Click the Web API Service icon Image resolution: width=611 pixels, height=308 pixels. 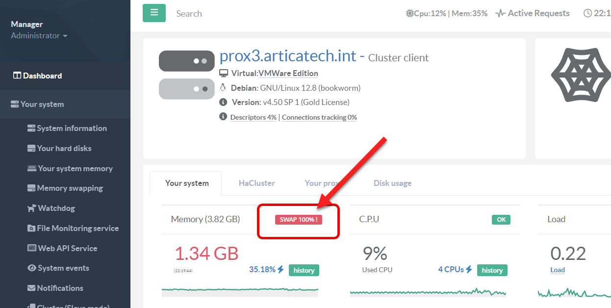coord(31,249)
